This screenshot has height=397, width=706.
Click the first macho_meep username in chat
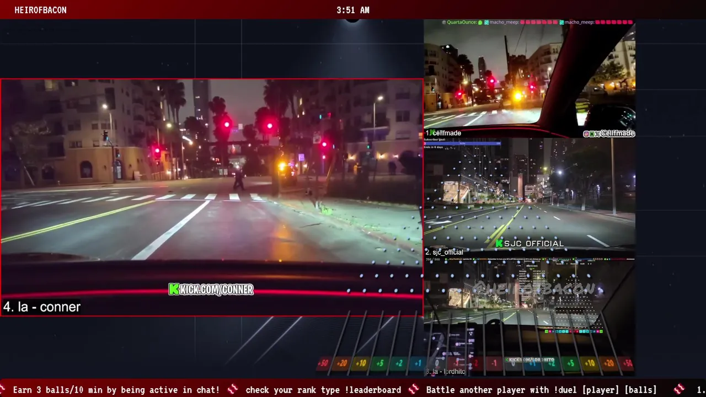[x=504, y=23]
